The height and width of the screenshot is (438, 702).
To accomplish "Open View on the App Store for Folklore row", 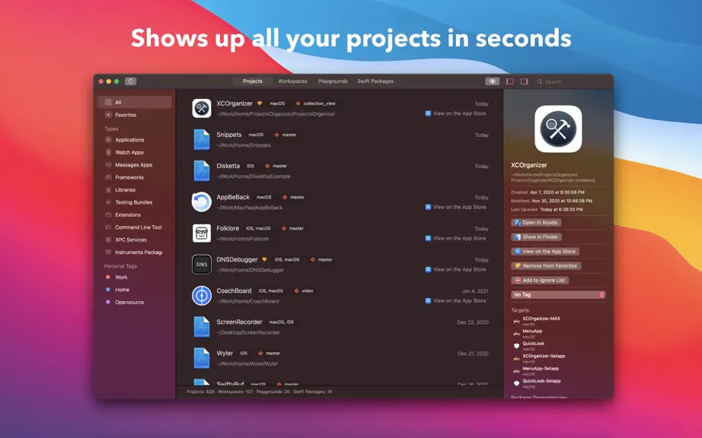I will 455,239.
